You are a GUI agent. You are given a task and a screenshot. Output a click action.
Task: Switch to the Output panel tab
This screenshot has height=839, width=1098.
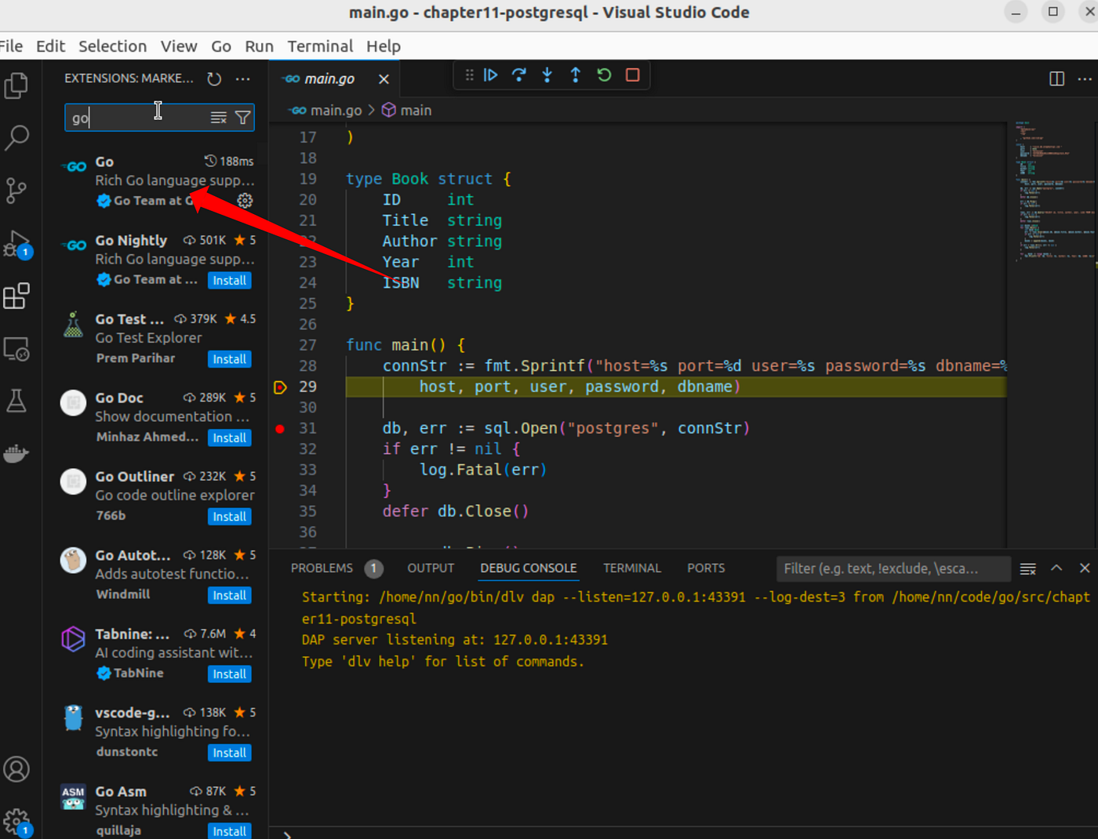click(431, 568)
